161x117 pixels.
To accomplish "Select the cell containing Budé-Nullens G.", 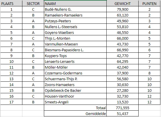I will [x=75, y=9].
